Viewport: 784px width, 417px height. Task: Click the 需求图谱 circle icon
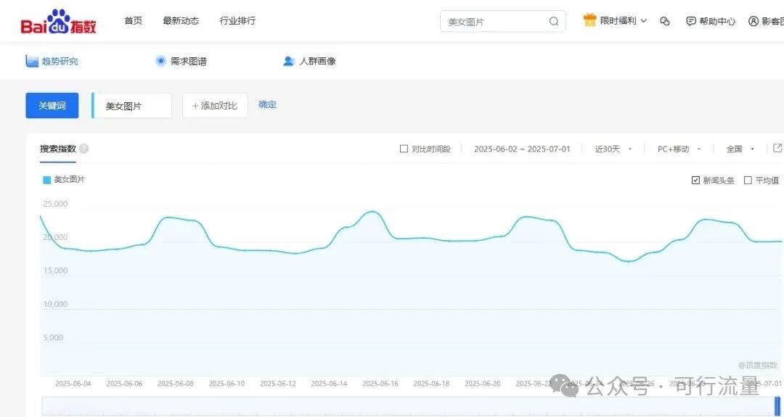(160, 62)
